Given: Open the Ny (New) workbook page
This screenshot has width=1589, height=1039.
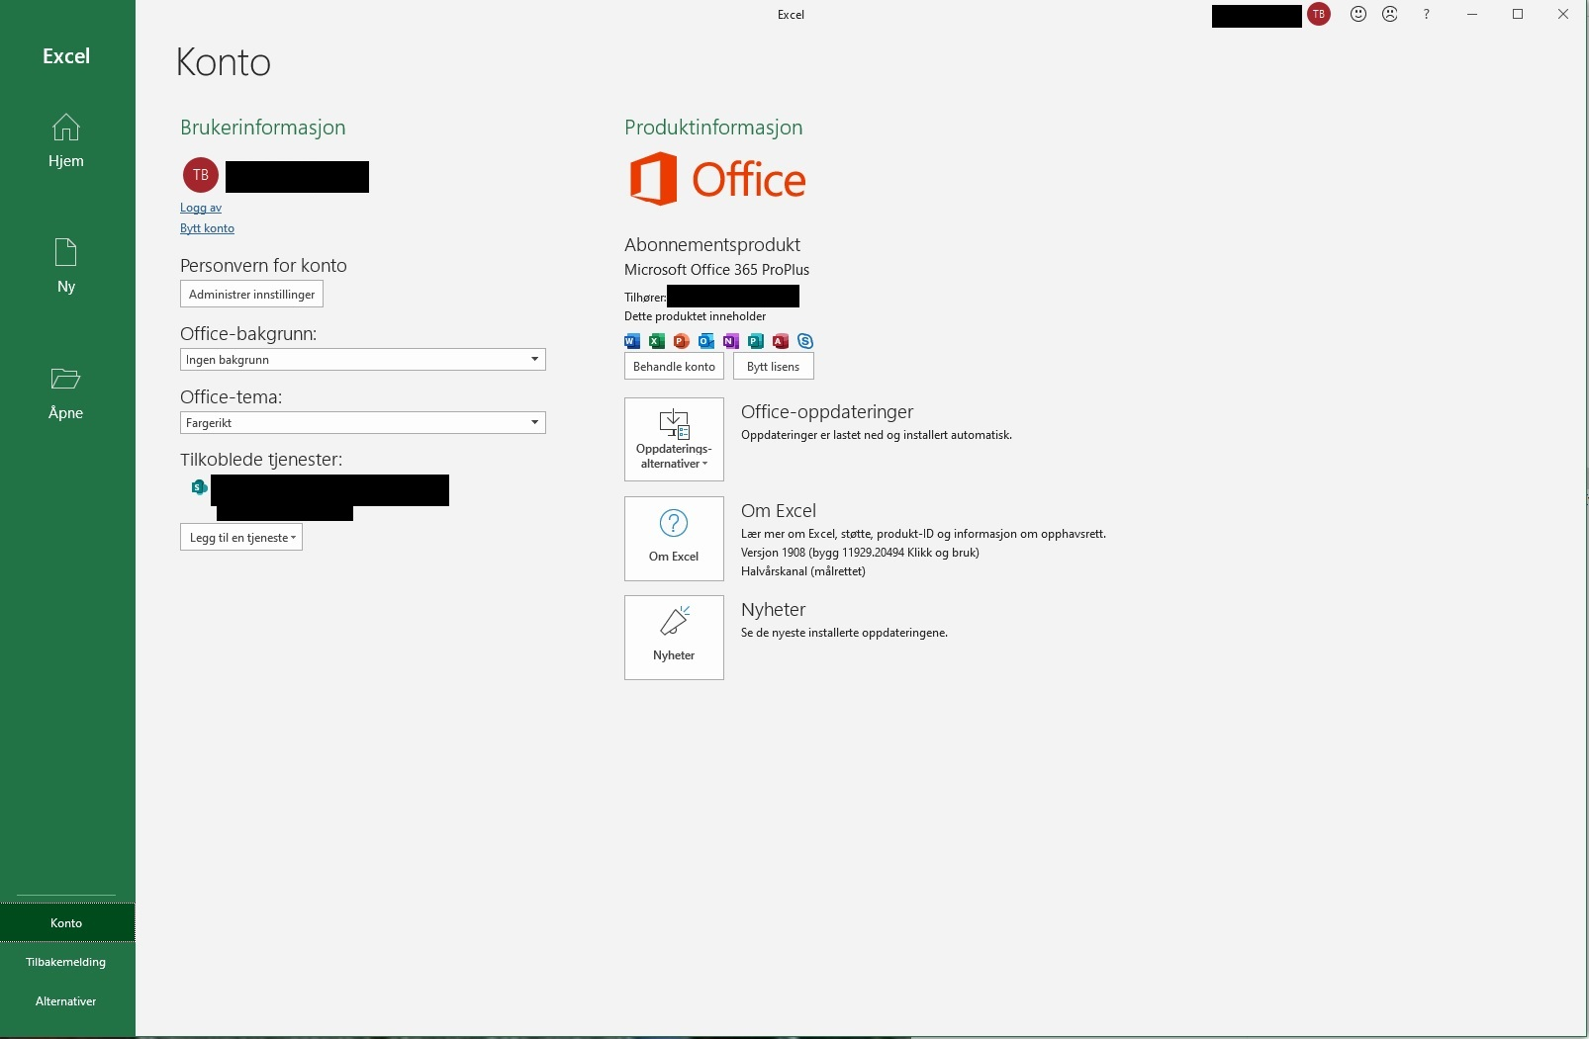Looking at the screenshot, I should coord(66,266).
